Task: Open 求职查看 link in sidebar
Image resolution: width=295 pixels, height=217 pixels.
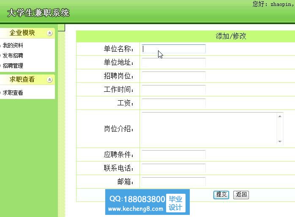Action: (13, 93)
